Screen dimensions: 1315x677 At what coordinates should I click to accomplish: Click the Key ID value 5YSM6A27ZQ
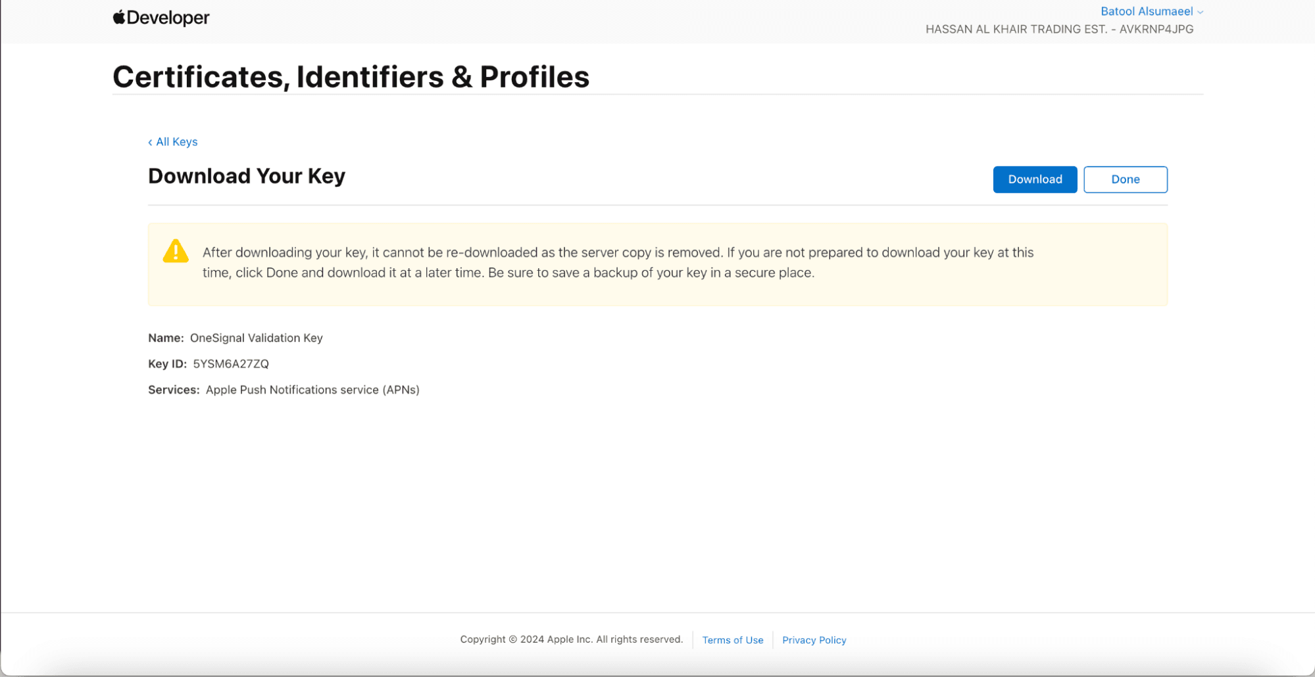[231, 364]
